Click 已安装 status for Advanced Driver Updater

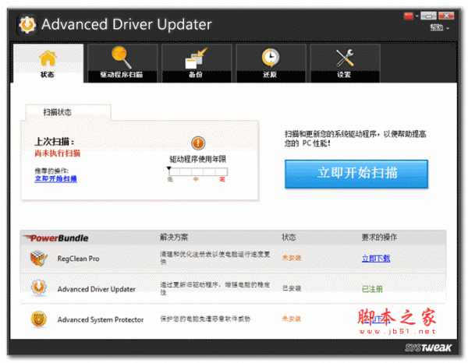coord(292,288)
